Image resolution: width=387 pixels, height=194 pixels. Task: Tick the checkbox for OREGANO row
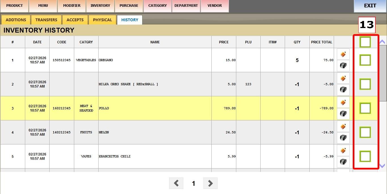pyautogui.click(x=365, y=60)
